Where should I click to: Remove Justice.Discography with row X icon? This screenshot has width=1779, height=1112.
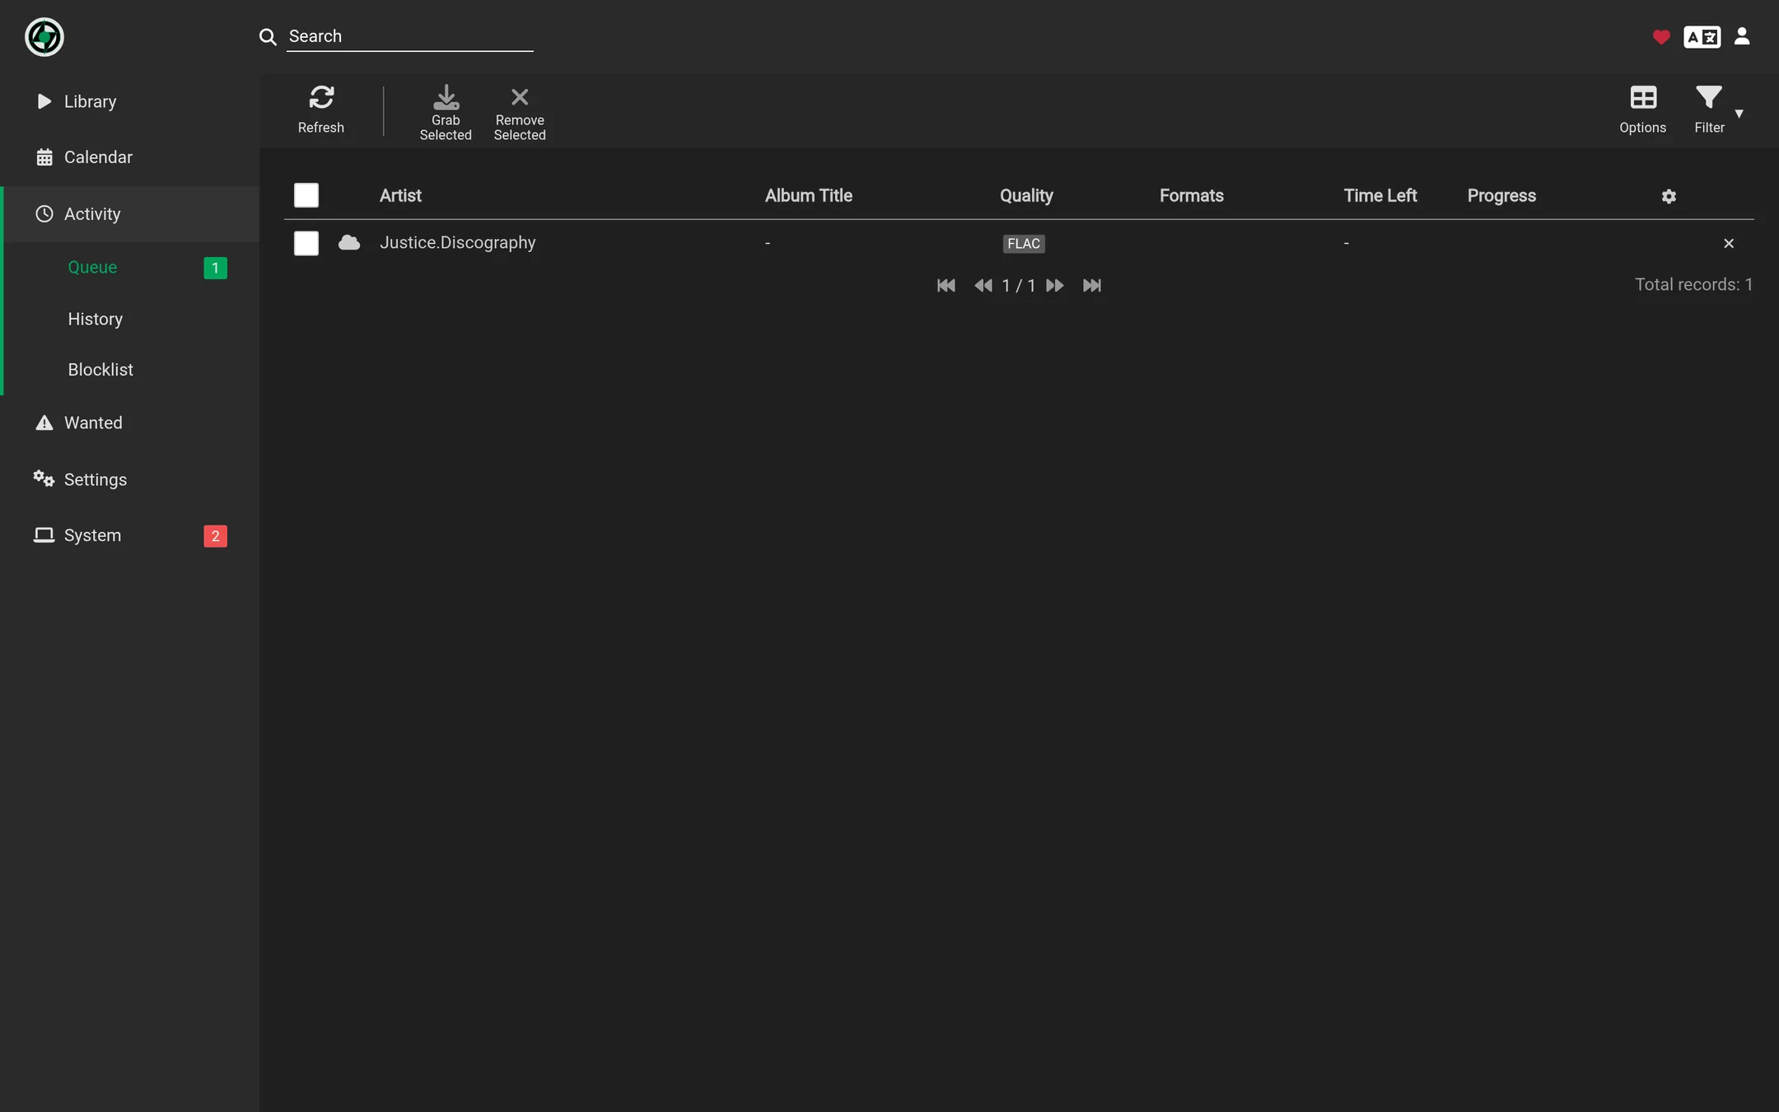(1729, 244)
